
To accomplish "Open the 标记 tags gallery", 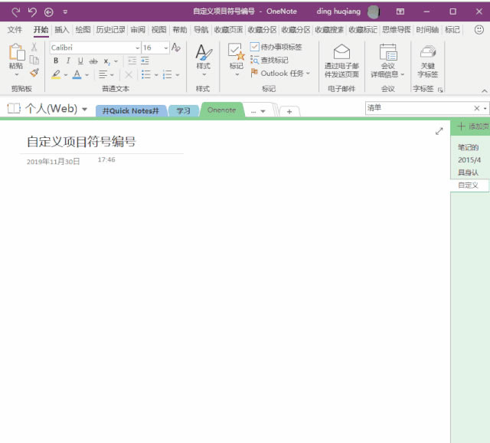I will click(x=237, y=60).
